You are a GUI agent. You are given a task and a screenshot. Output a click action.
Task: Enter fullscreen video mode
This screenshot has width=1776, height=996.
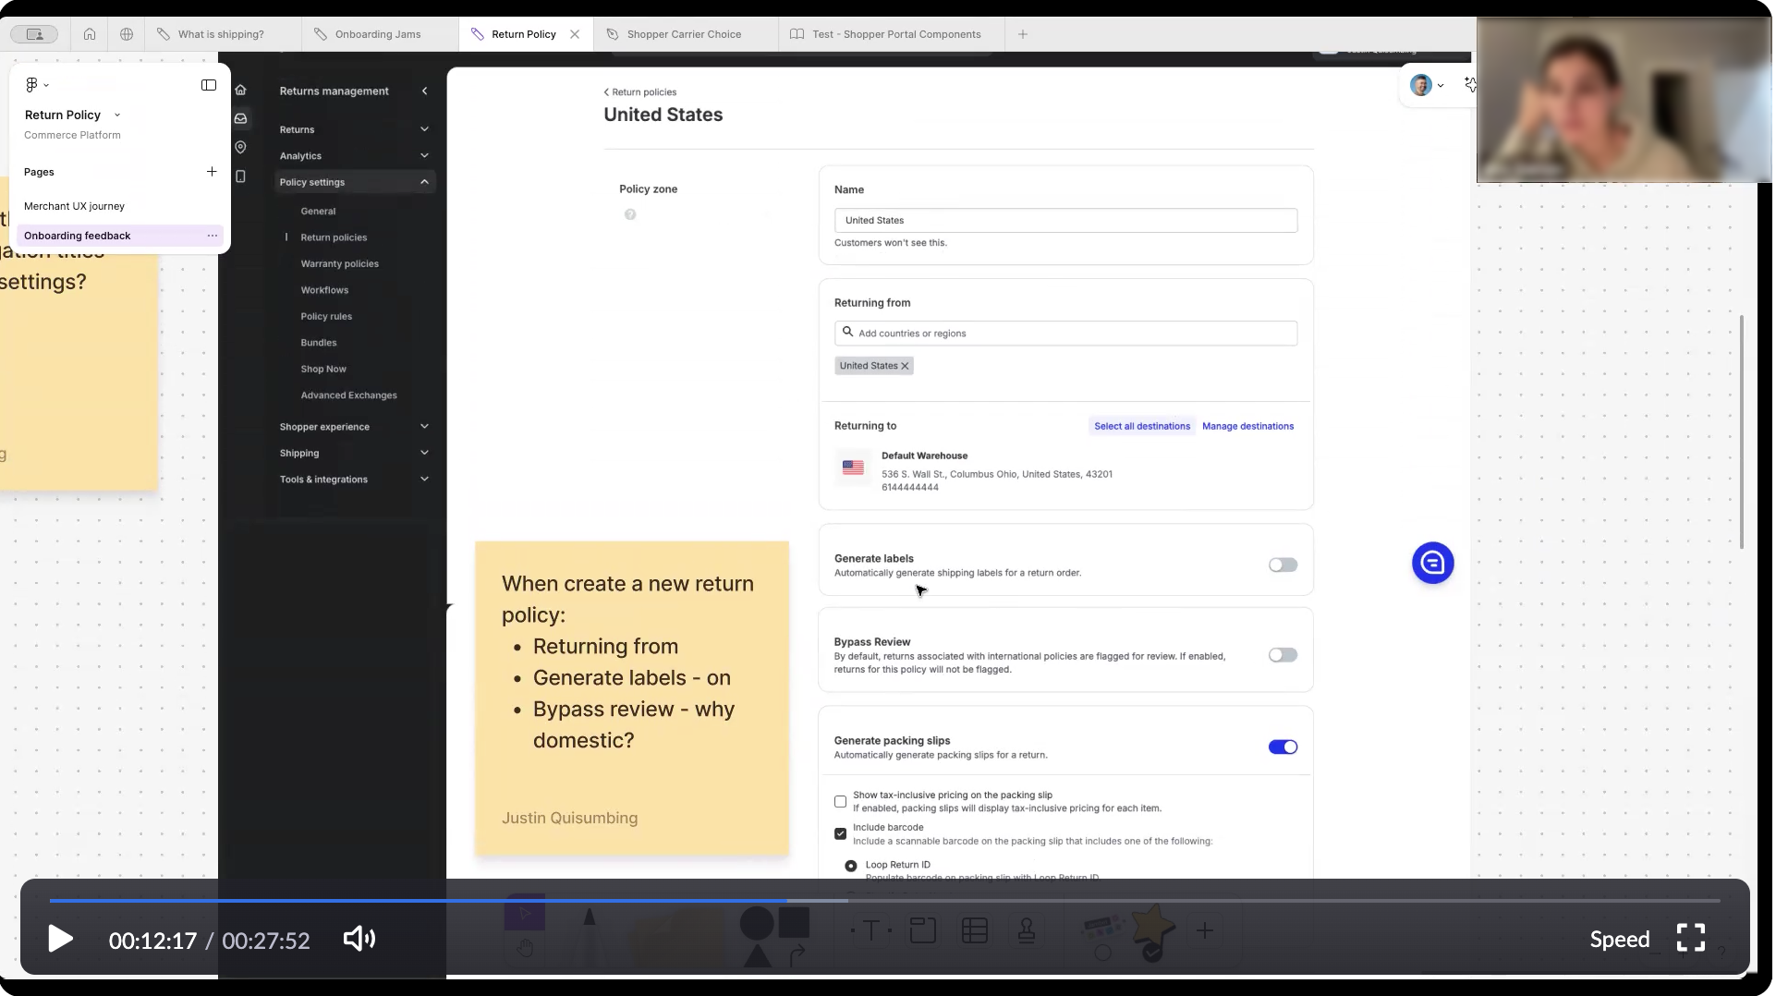[1690, 938]
